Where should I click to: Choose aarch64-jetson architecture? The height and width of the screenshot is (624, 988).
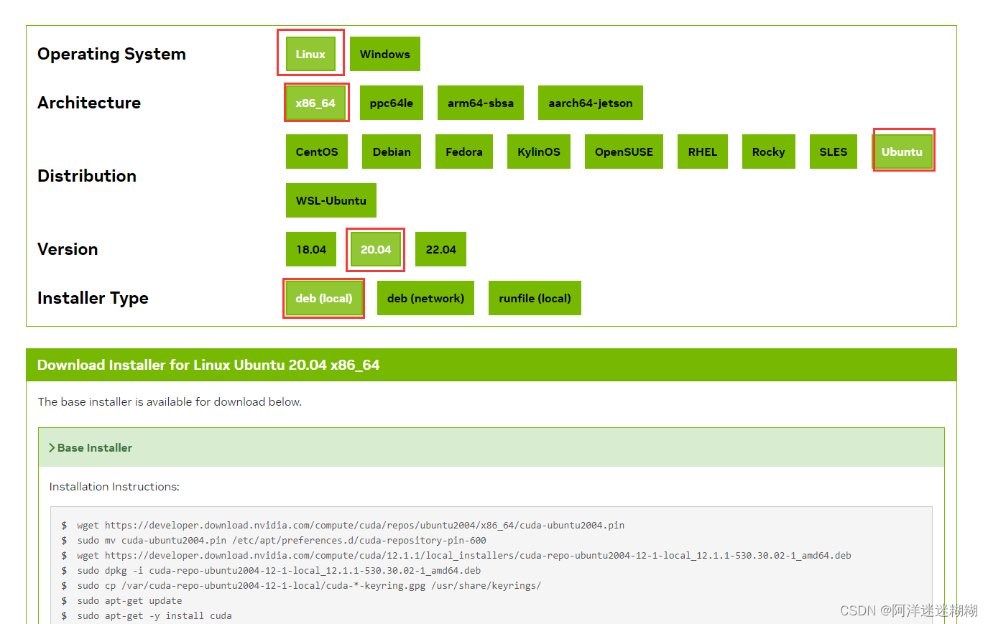pos(591,103)
